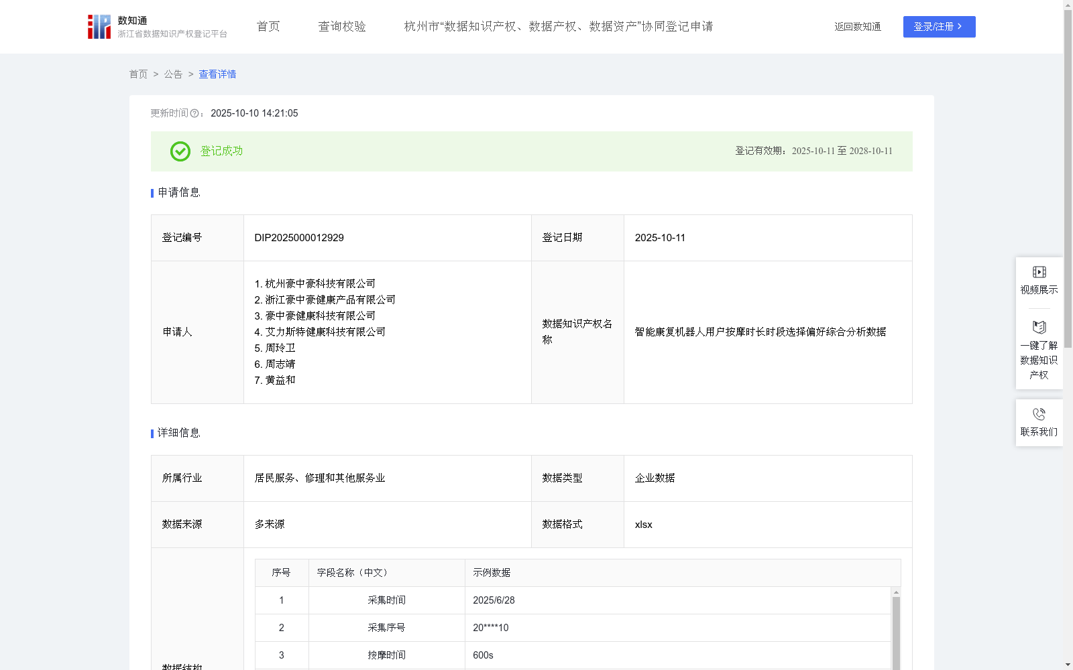Image resolution: width=1073 pixels, height=670 pixels.
Task: Click 首页 in the breadcrumb
Action: pyautogui.click(x=138, y=74)
